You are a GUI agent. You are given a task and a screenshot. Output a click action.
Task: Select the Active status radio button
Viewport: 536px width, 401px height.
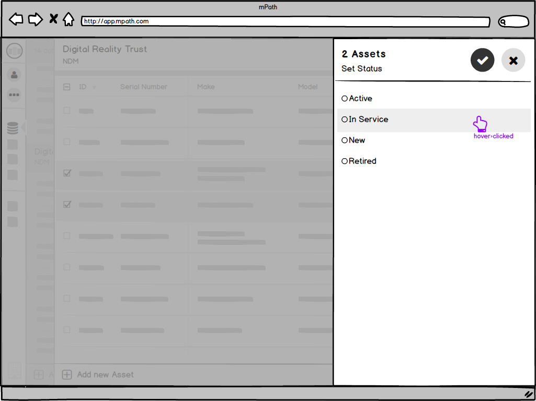click(x=345, y=98)
